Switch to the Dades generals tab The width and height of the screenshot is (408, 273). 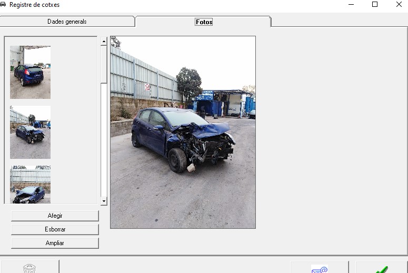(67, 22)
